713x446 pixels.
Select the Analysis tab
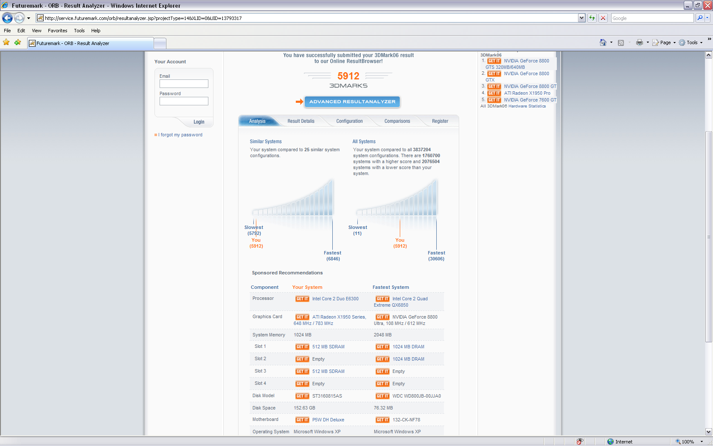[257, 121]
